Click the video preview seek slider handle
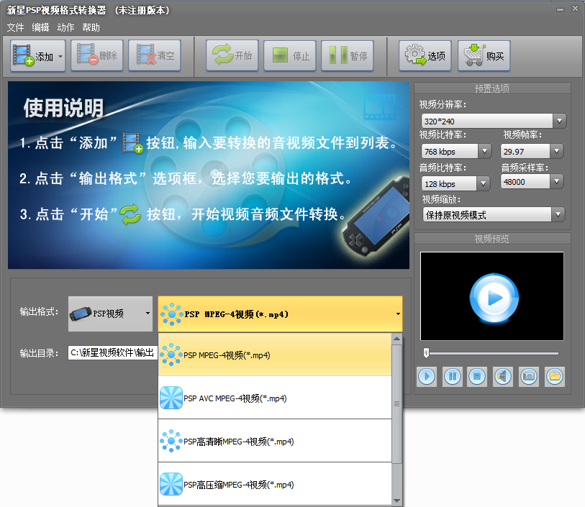Viewport: 585px width, 507px height. (x=426, y=352)
